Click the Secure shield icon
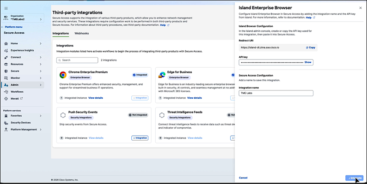The width and height of the screenshot is (367, 184). coord(6,71)
